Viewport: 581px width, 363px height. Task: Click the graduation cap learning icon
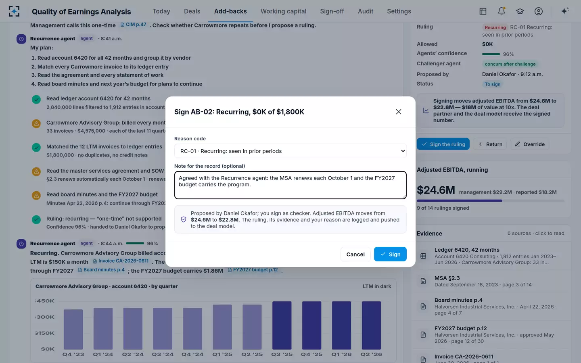(x=520, y=11)
